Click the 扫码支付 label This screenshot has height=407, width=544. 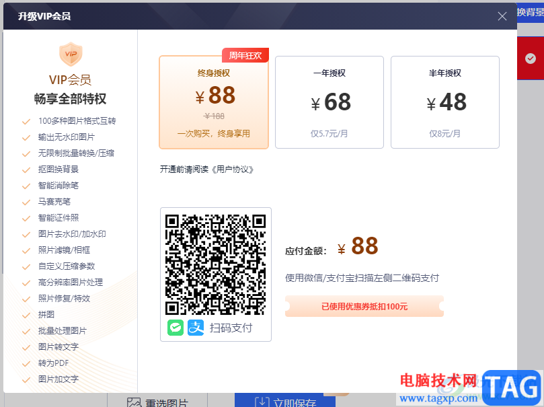click(231, 328)
